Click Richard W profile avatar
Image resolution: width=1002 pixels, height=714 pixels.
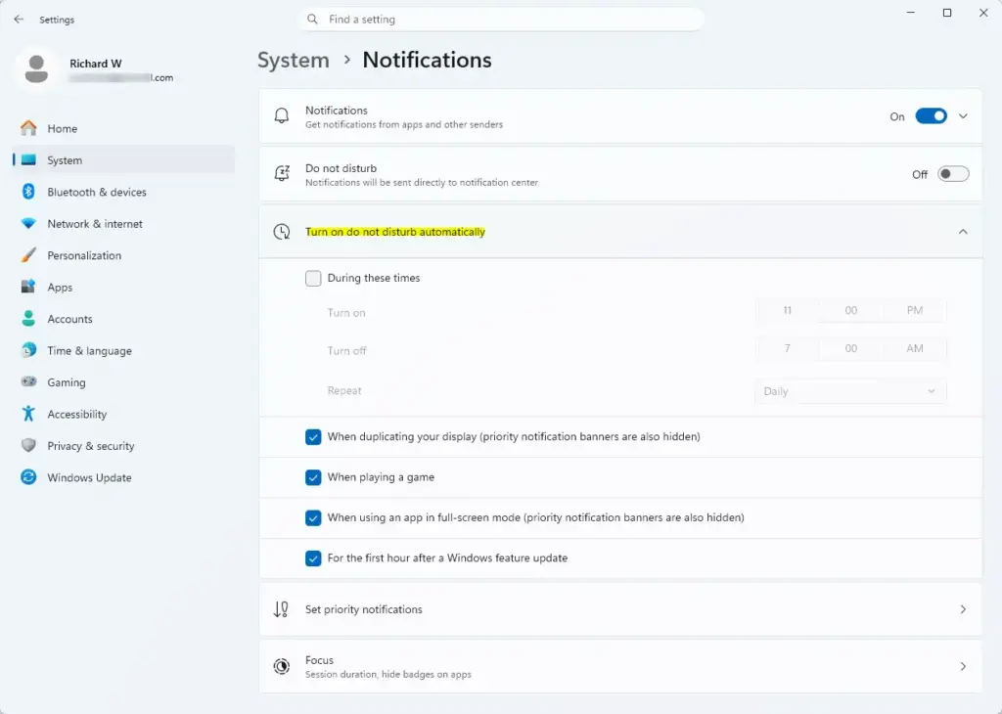(36, 69)
